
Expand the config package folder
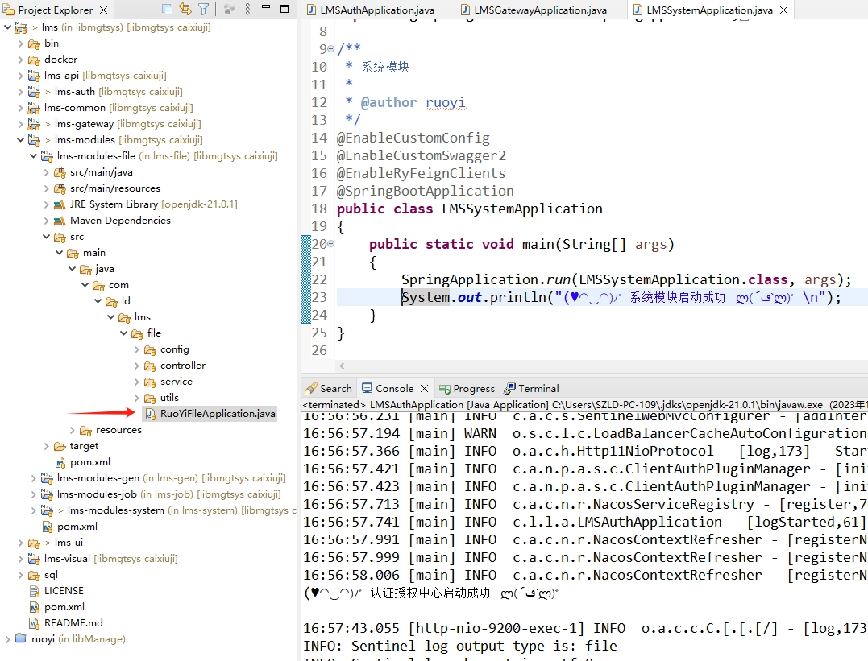[x=137, y=349]
